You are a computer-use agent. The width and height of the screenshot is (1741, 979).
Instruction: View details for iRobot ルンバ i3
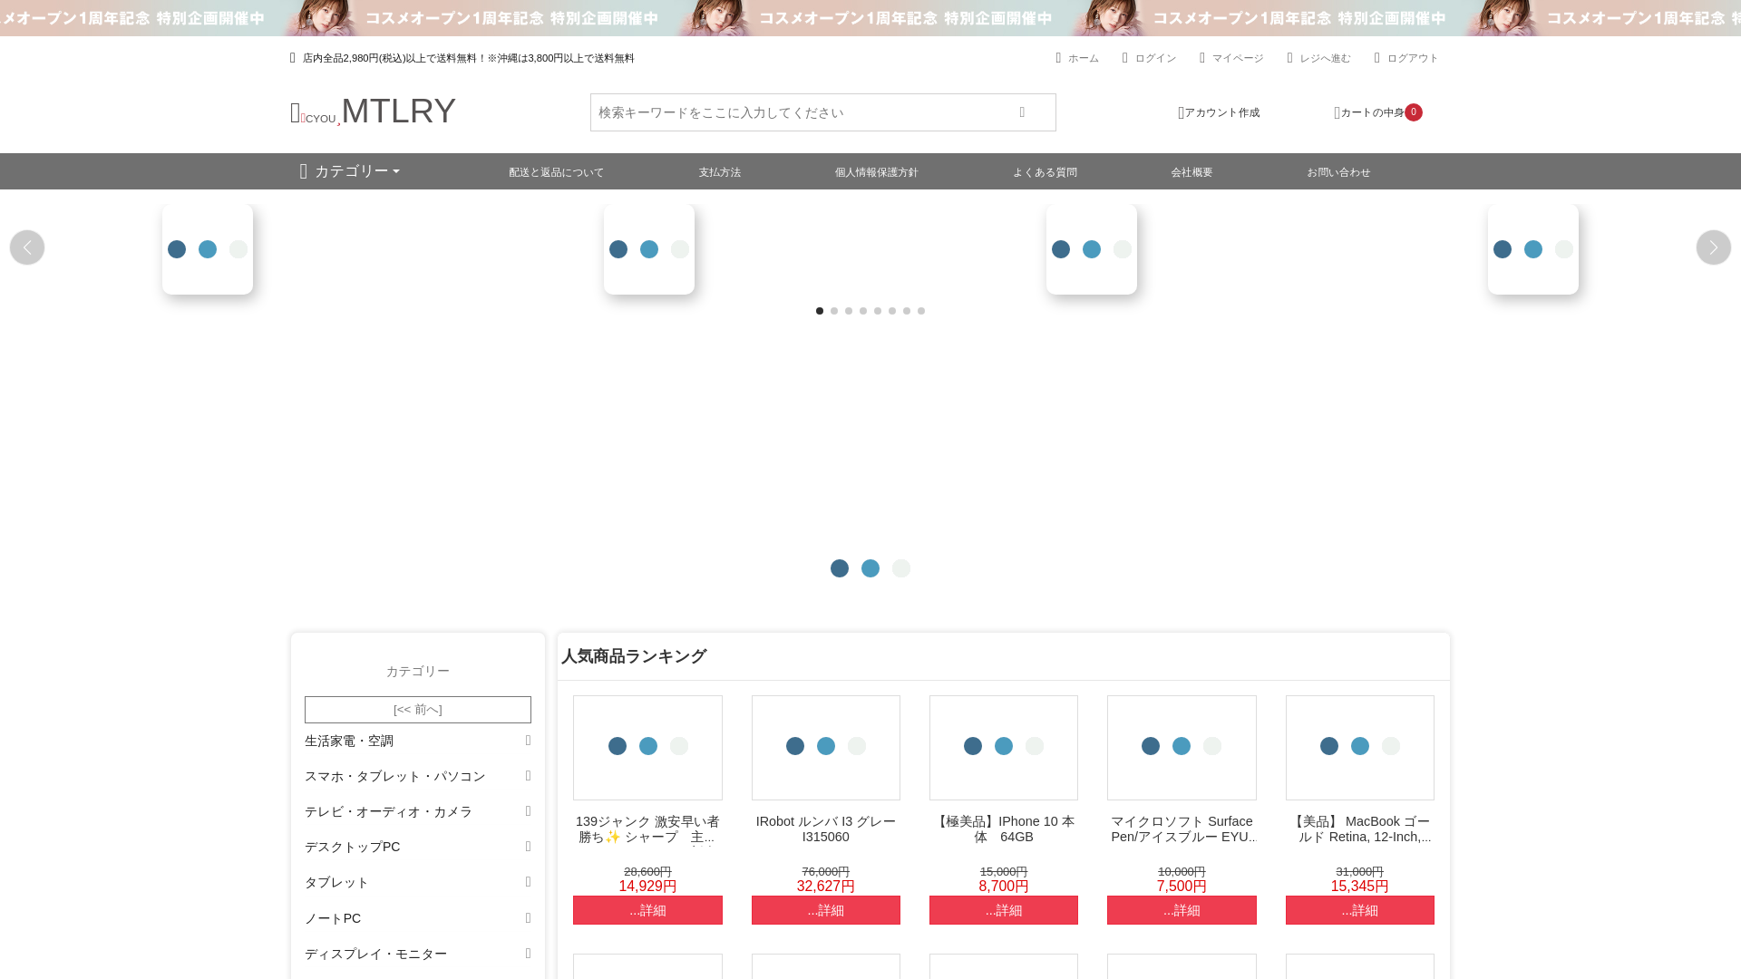pos(826,910)
